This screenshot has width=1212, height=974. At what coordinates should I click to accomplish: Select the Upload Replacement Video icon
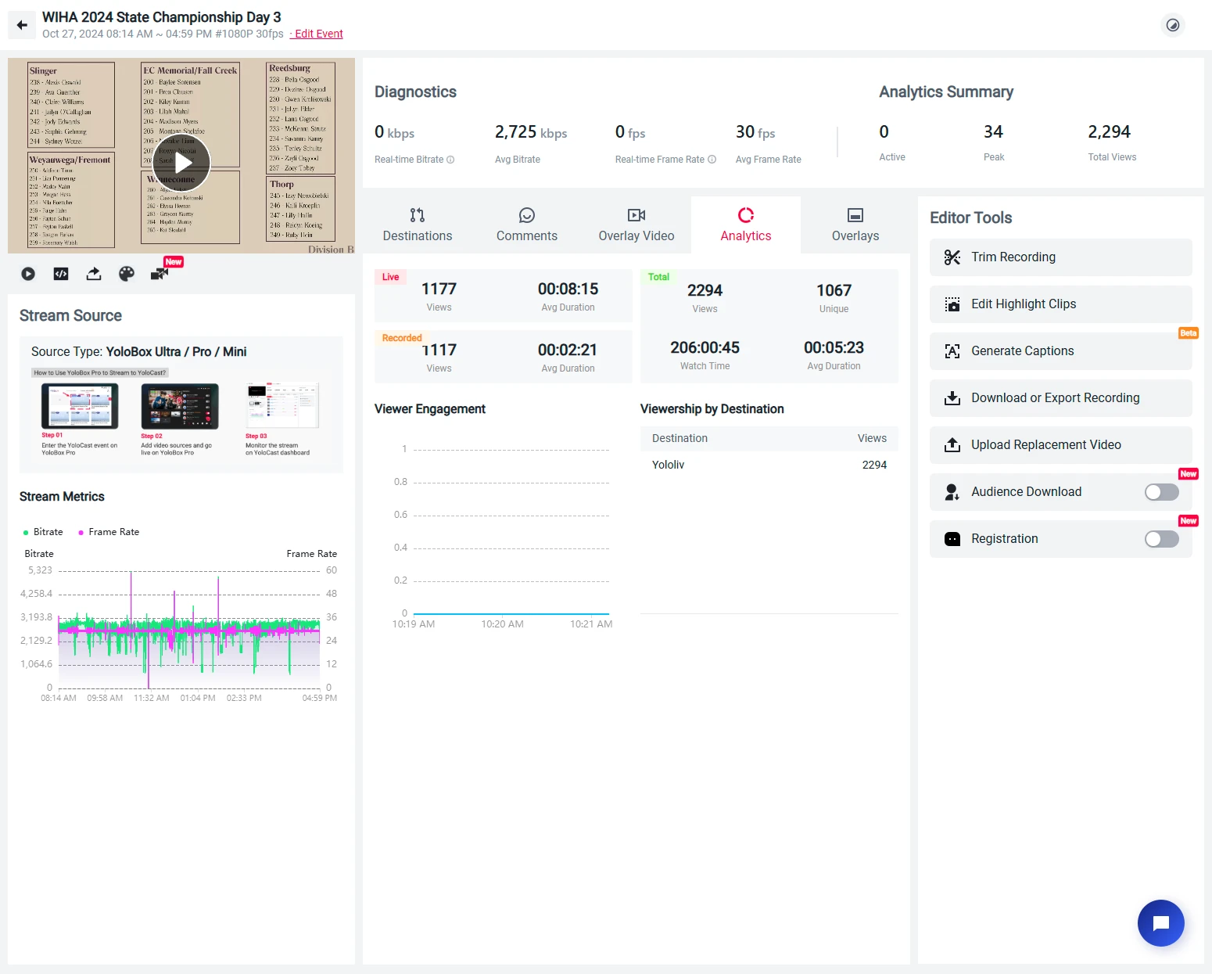pyautogui.click(x=952, y=445)
